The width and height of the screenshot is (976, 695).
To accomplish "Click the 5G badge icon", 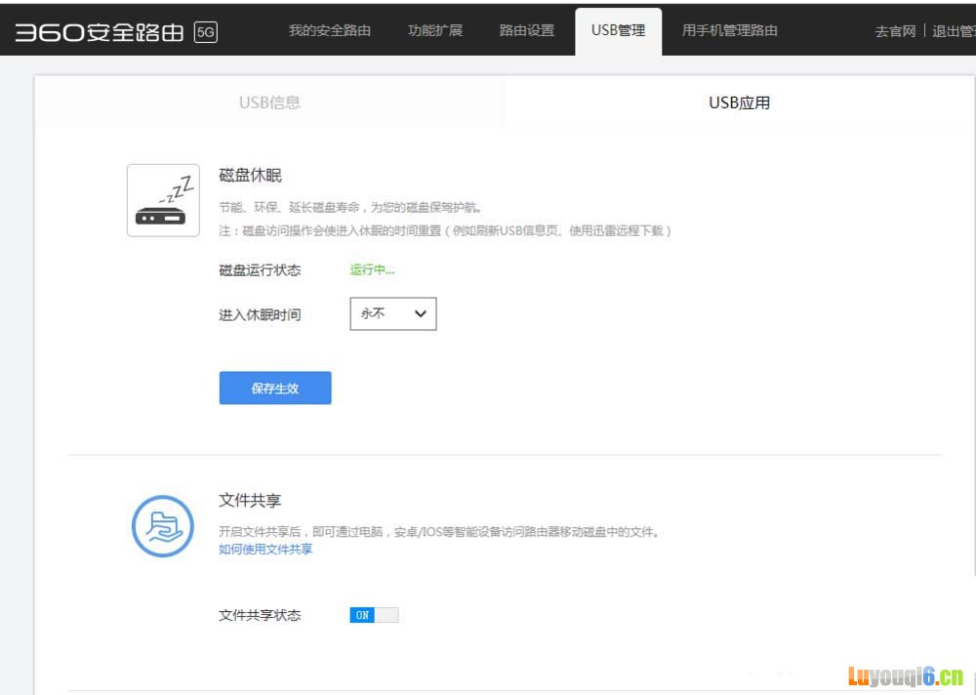I will click(x=206, y=32).
